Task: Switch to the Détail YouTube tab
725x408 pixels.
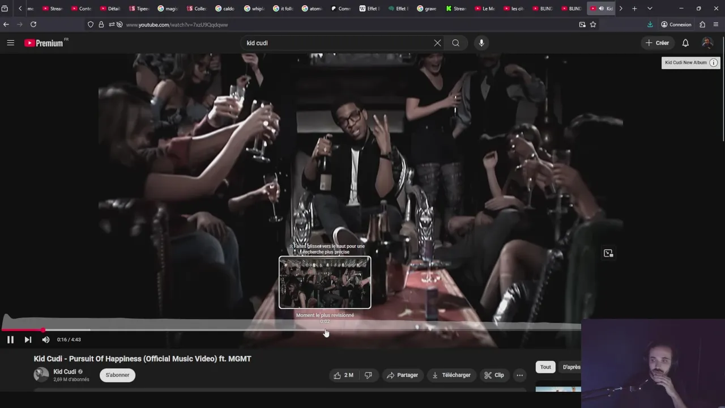Action: click(x=110, y=8)
